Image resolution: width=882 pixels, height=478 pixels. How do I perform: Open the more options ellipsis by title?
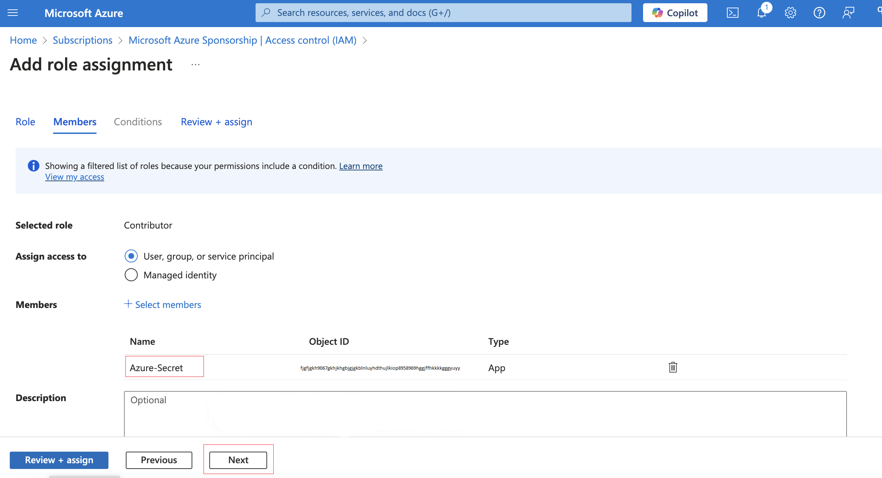[x=196, y=65]
